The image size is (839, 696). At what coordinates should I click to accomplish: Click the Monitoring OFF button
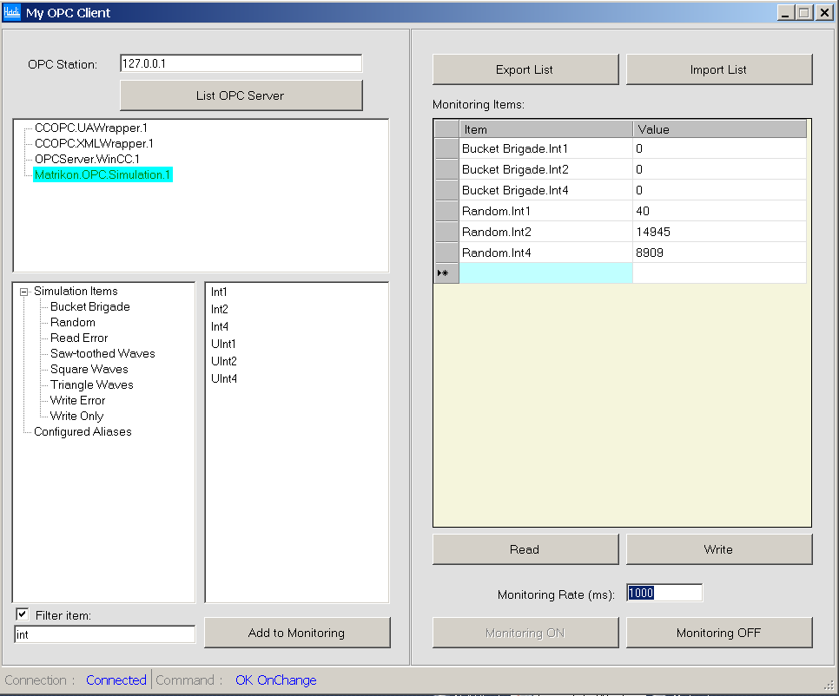(719, 633)
